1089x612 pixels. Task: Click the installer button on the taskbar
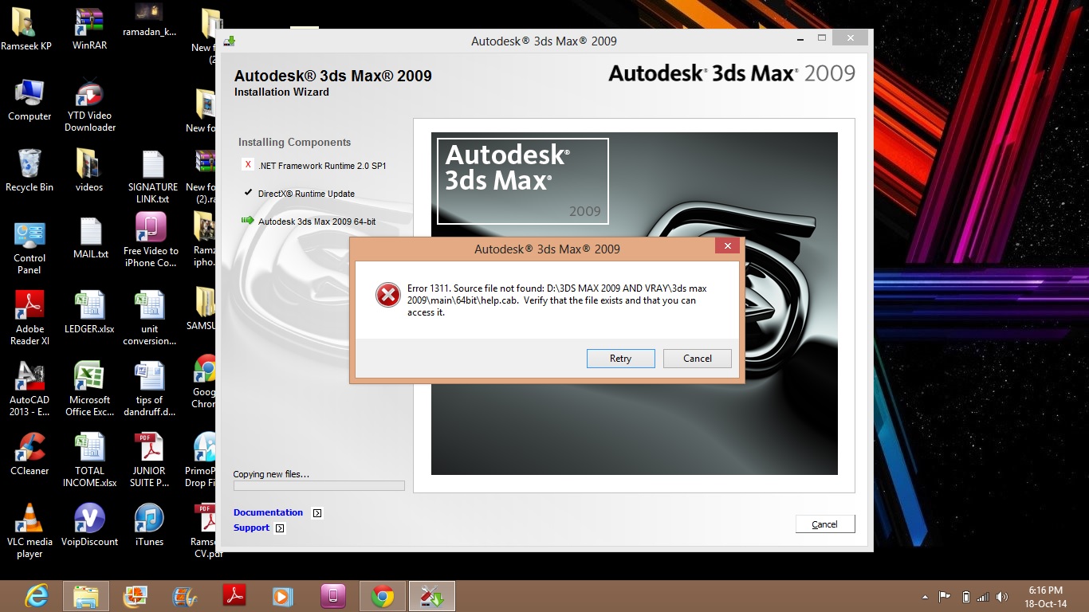(x=432, y=596)
